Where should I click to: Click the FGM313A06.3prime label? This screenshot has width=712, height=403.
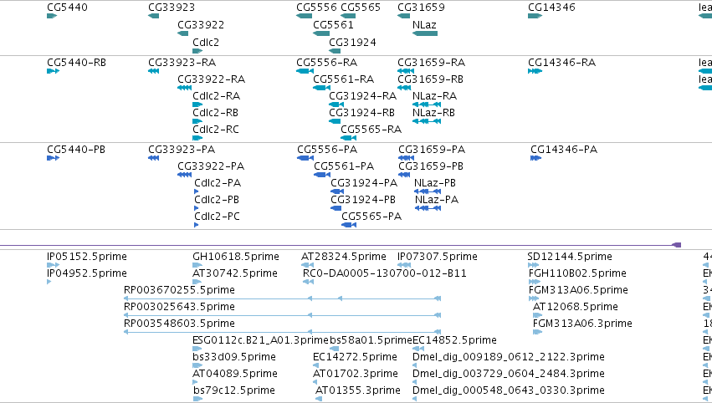[x=582, y=324]
